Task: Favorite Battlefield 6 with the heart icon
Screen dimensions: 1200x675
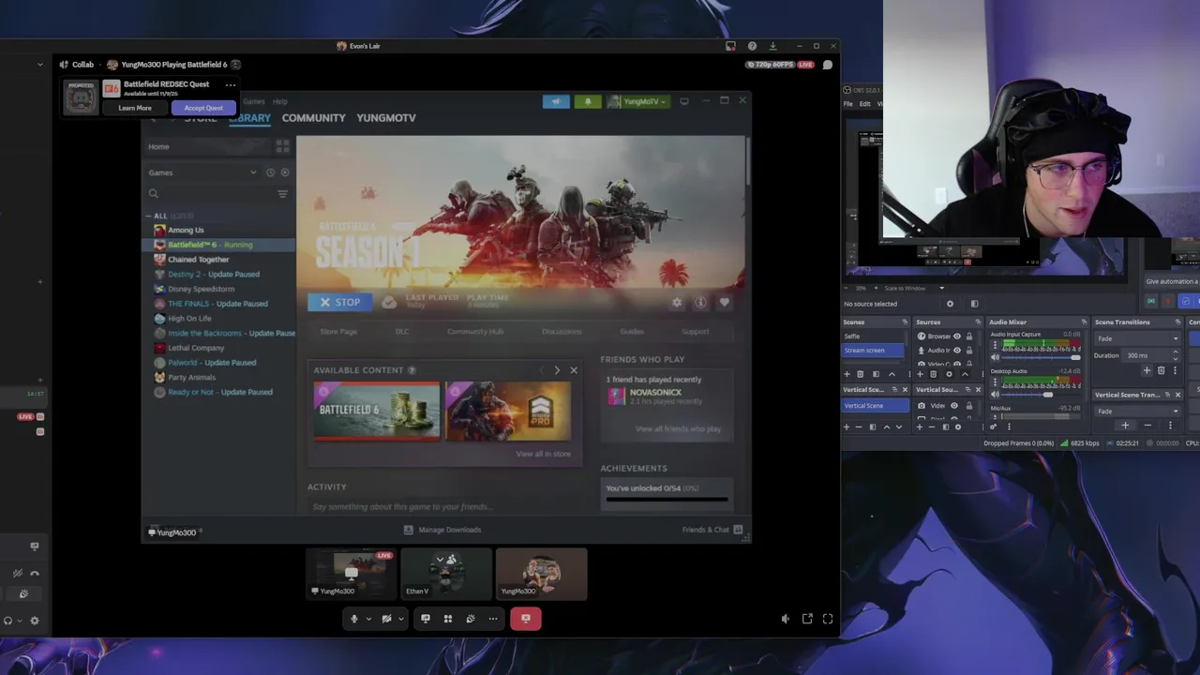Action: coord(724,303)
